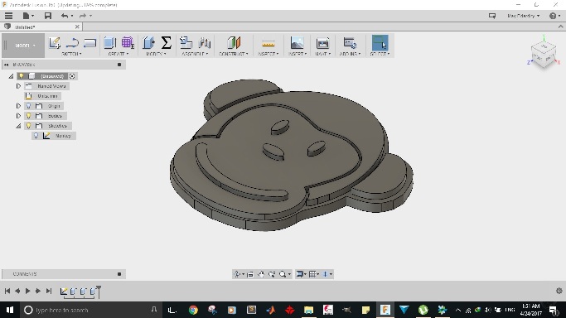Image resolution: width=566 pixels, height=318 pixels.
Task: Select the Rectangle sketch tool
Action: click(89, 42)
